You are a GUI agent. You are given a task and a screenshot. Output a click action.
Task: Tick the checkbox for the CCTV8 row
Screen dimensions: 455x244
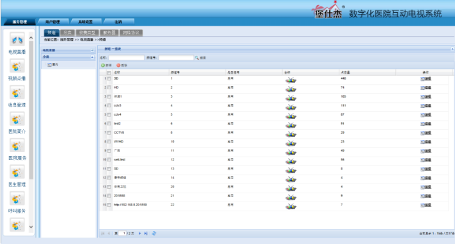[x=109, y=133]
